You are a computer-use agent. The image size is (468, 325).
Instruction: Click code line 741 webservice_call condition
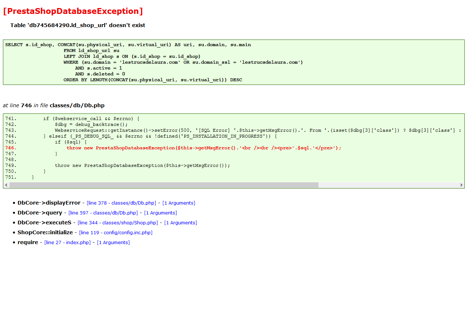(91, 119)
